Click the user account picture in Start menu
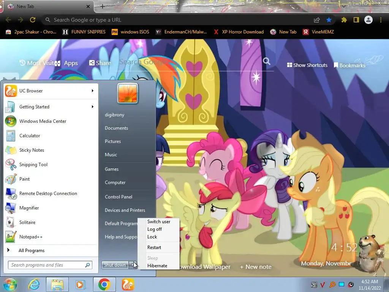 click(128, 94)
